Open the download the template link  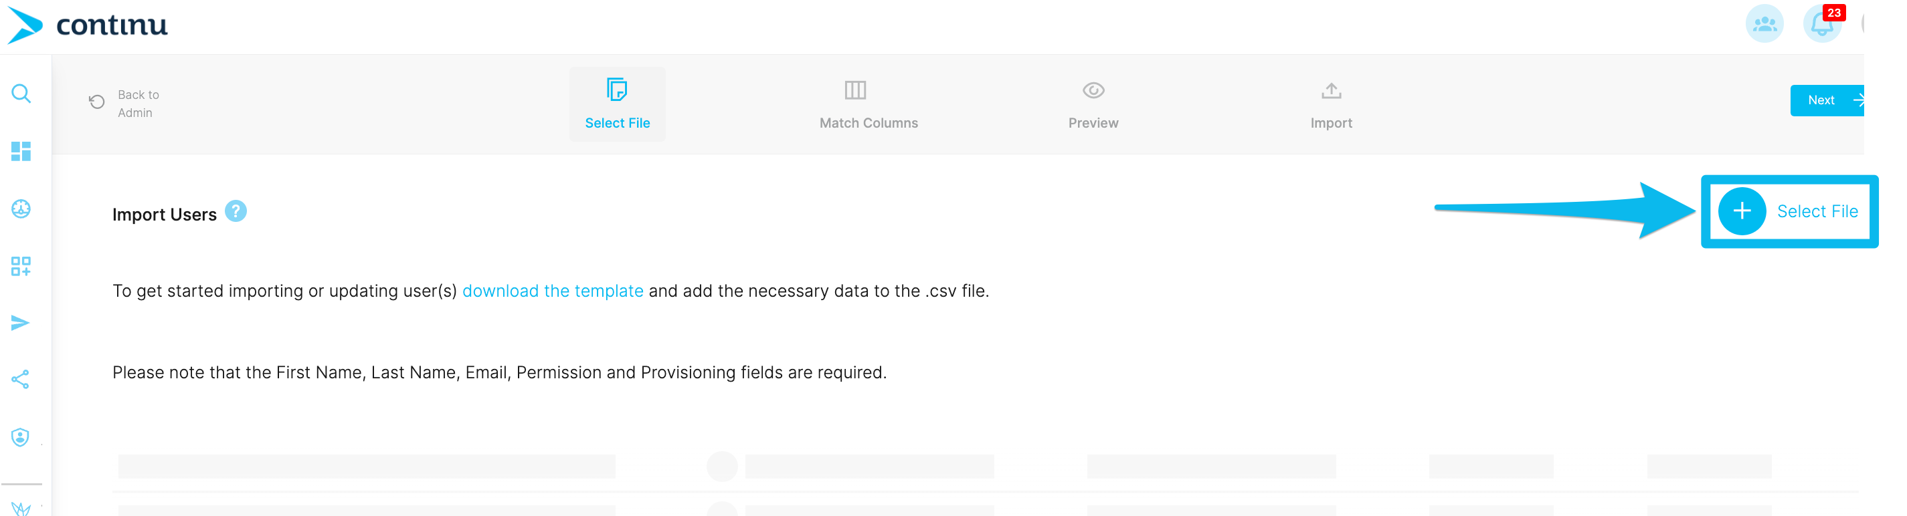pos(553,291)
